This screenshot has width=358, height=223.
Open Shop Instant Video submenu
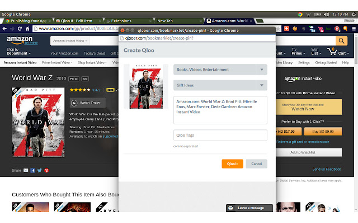(92, 62)
